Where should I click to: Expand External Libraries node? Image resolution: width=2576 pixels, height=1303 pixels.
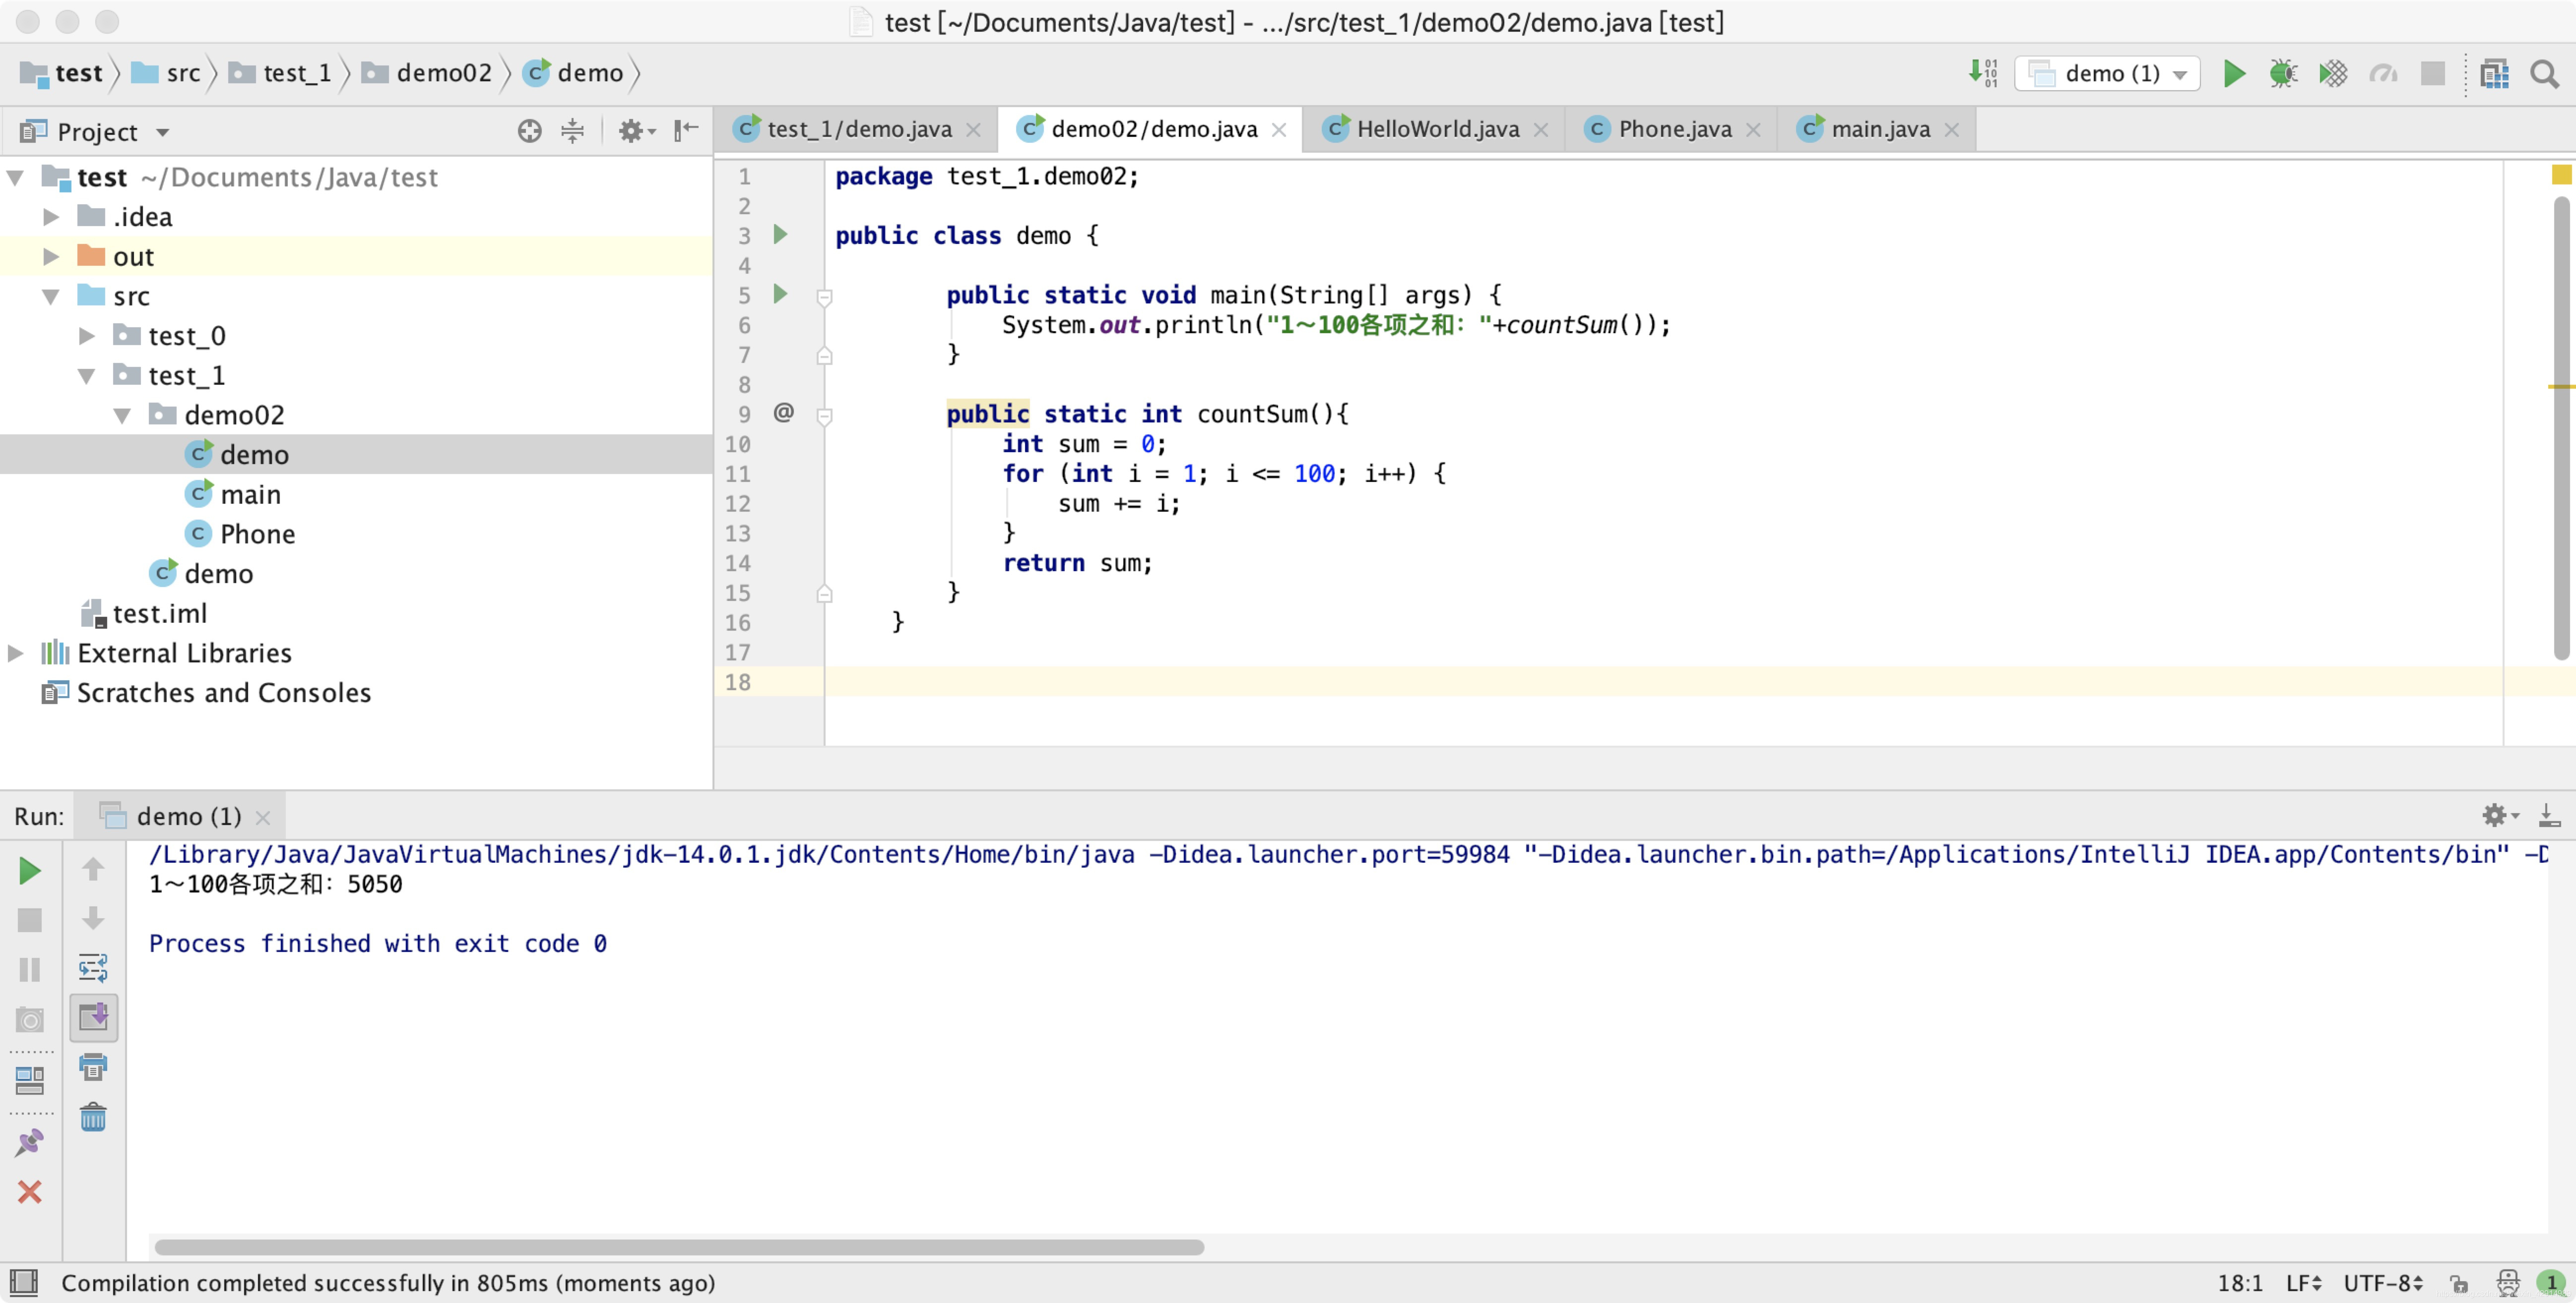point(15,652)
